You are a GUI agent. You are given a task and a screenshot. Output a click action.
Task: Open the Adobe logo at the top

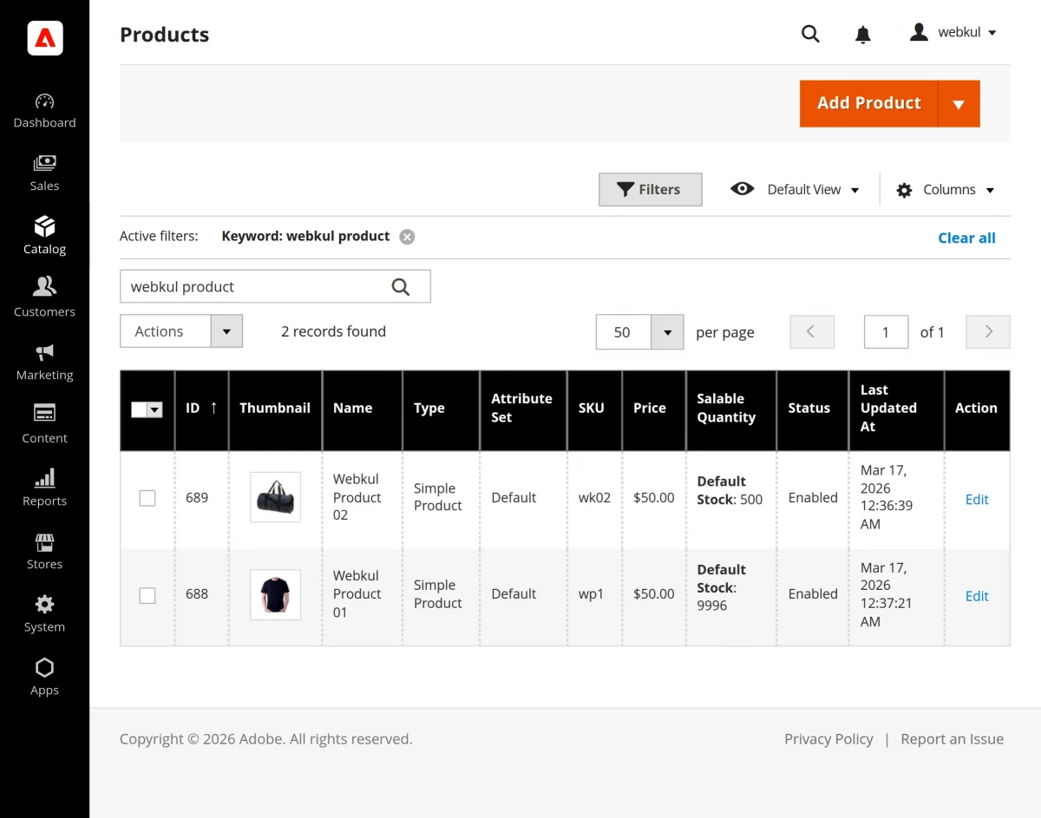point(44,38)
